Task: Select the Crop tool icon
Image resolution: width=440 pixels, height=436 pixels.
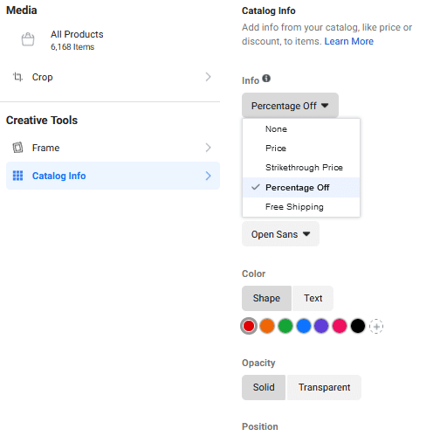Action: 17,77
